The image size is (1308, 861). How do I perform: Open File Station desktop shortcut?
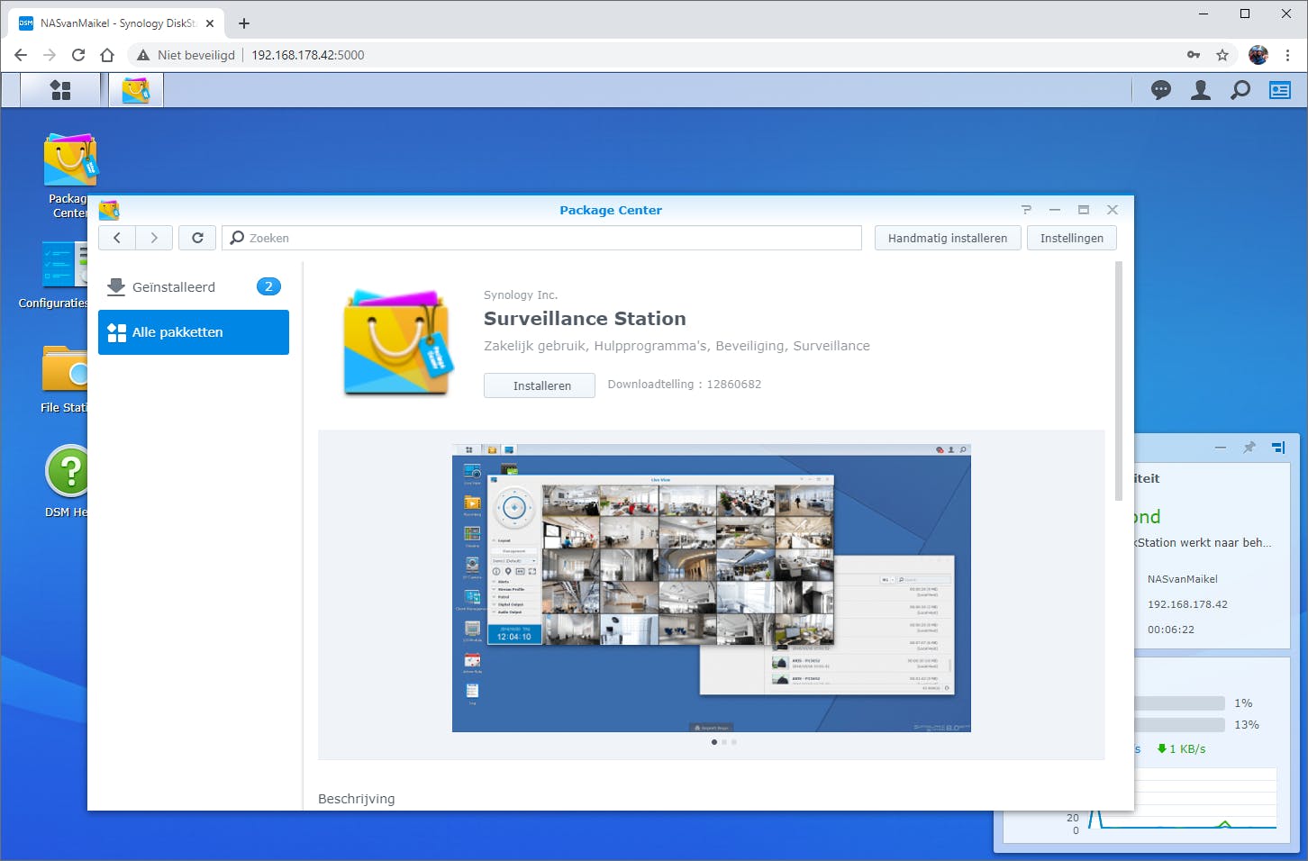click(65, 379)
